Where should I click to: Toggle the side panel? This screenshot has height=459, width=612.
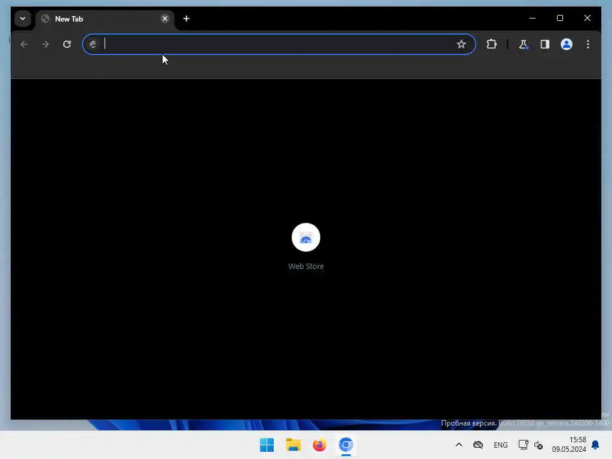(545, 44)
